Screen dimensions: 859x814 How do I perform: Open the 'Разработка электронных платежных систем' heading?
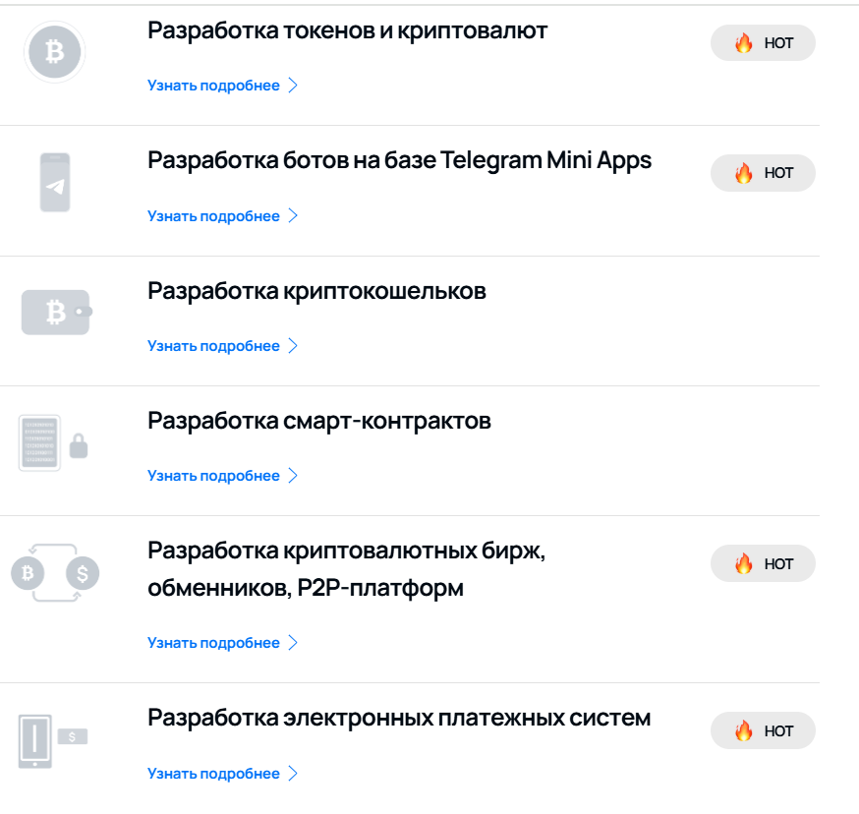coord(399,718)
